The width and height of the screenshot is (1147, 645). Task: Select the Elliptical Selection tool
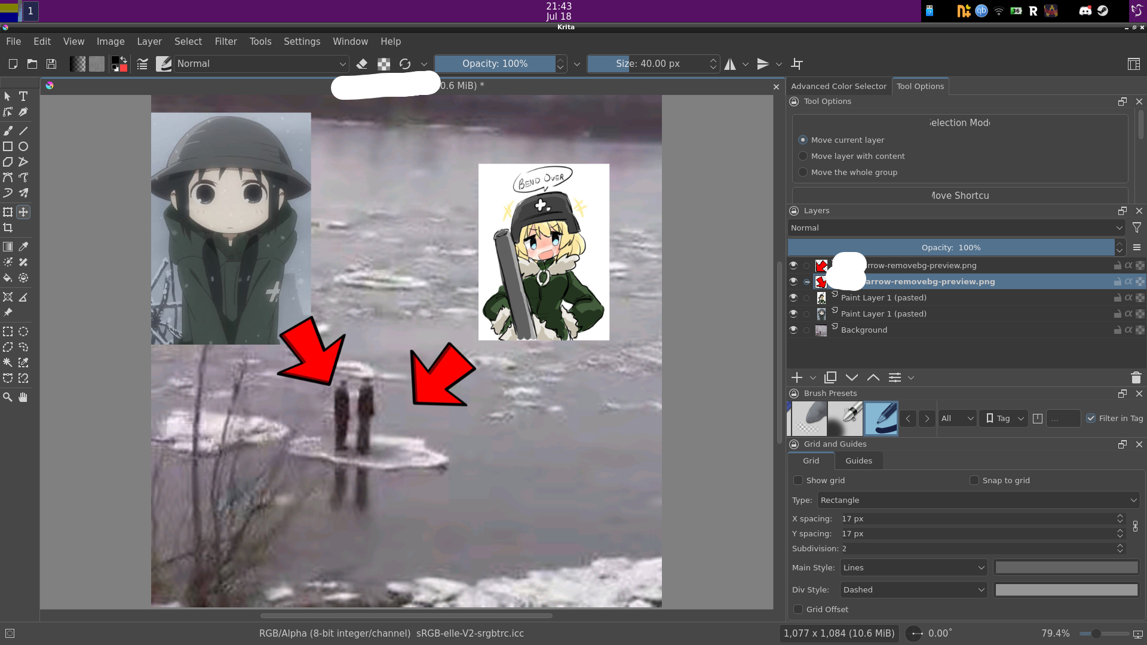(x=23, y=331)
